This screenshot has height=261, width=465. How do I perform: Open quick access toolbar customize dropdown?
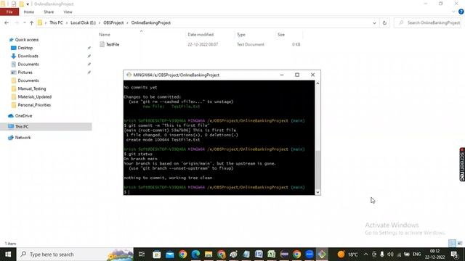[x=28, y=4]
